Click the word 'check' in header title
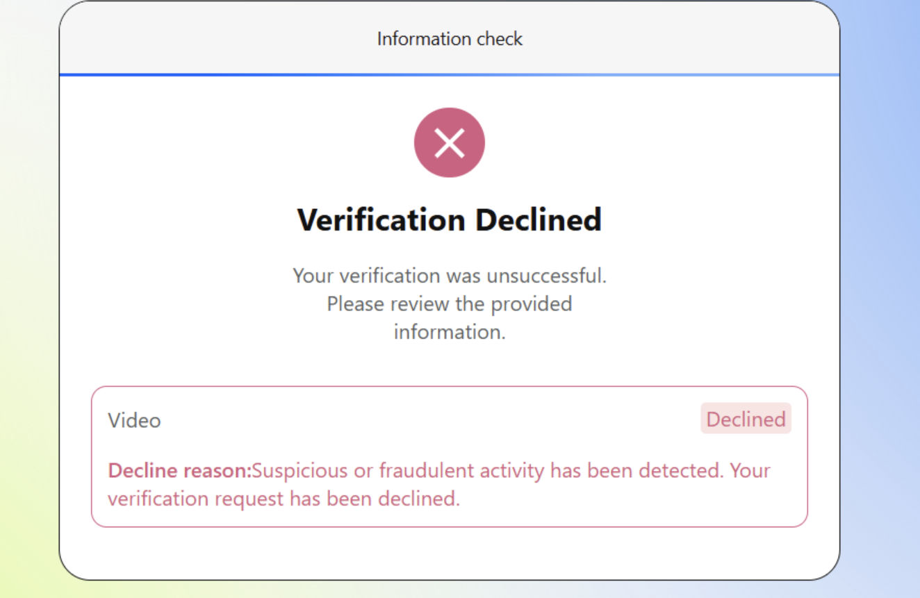 coord(500,39)
